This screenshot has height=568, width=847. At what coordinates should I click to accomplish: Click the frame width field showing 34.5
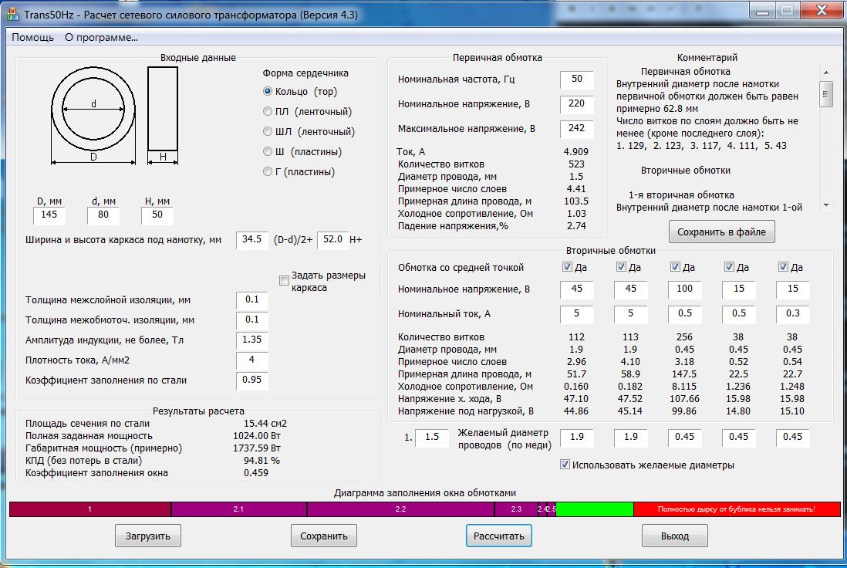(251, 240)
